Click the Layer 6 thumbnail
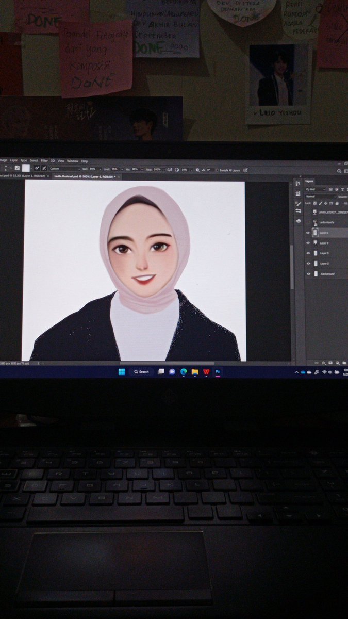This screenshot has width=348, height=619. coord(315,233)
